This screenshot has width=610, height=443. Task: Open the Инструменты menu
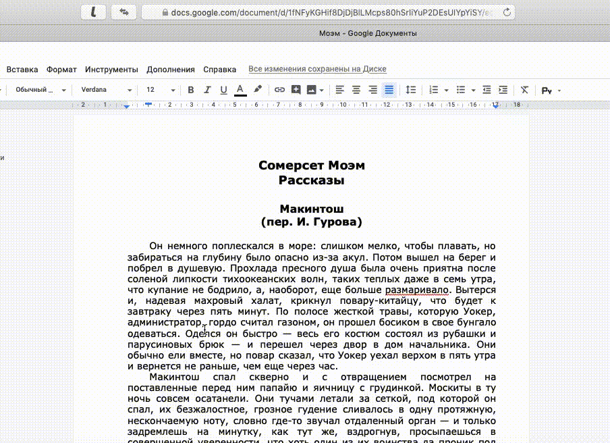tap(111, 70)
